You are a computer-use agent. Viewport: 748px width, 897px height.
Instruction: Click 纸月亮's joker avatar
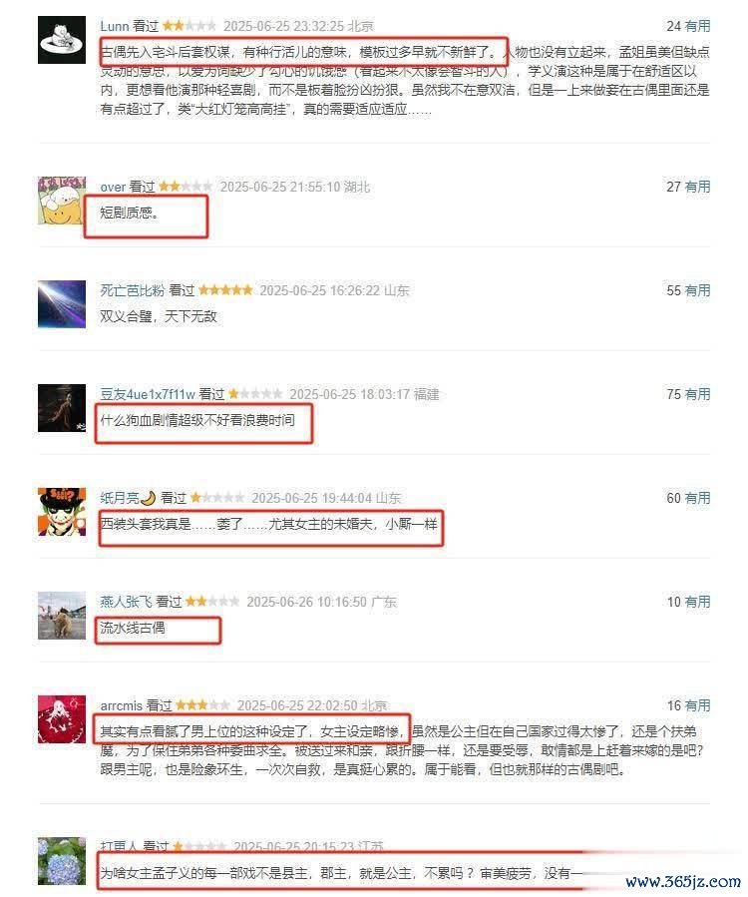click(x=62, y=512)
